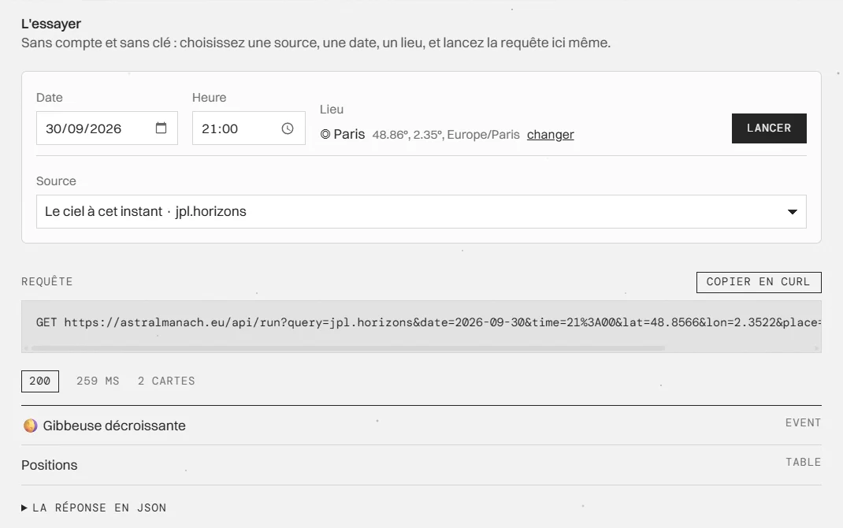Open the Source dropdown arrow

(x=792, y=212)
